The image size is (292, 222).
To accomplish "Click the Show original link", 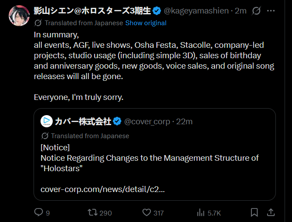I will (146, 23).
